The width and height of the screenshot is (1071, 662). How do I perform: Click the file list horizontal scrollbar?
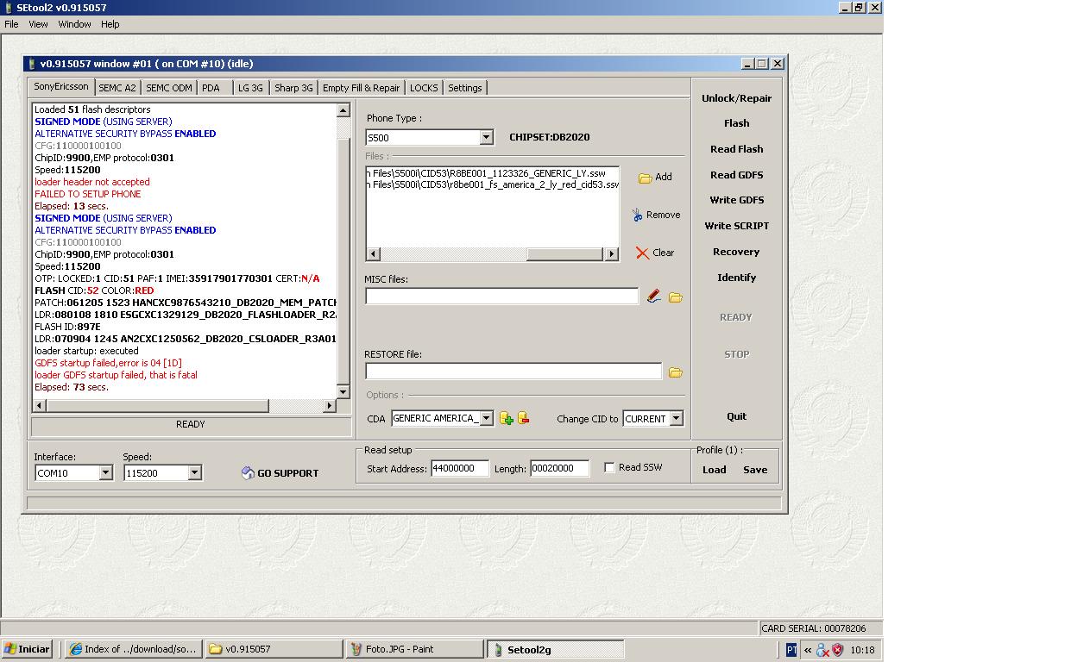click(492, 253)
